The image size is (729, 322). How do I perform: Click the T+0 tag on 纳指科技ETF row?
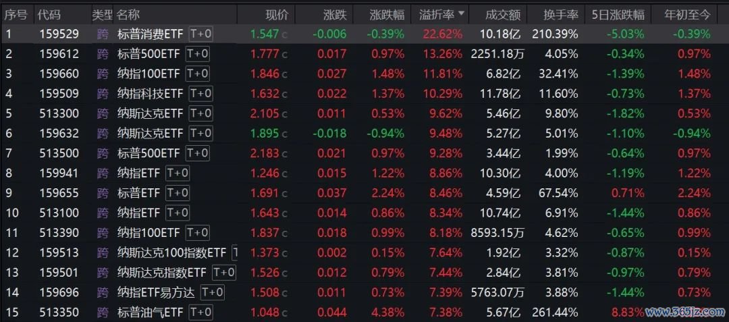tap(200, 93)
